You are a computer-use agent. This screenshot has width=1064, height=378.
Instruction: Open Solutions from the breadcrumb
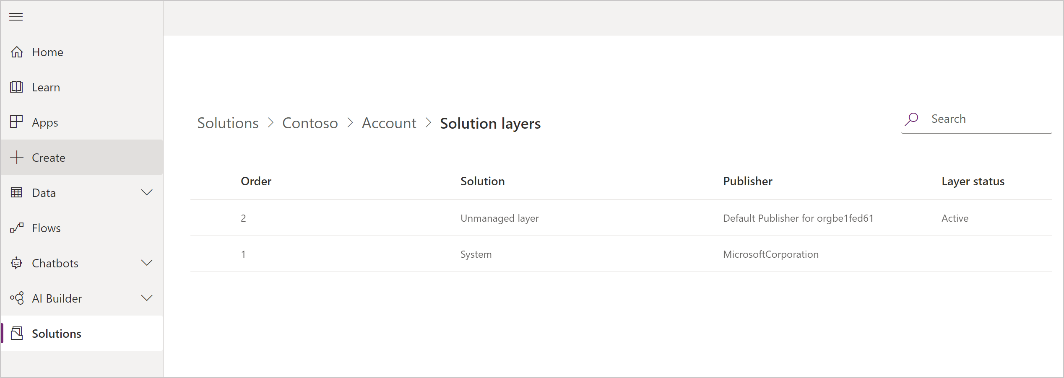tap(228, 123)
